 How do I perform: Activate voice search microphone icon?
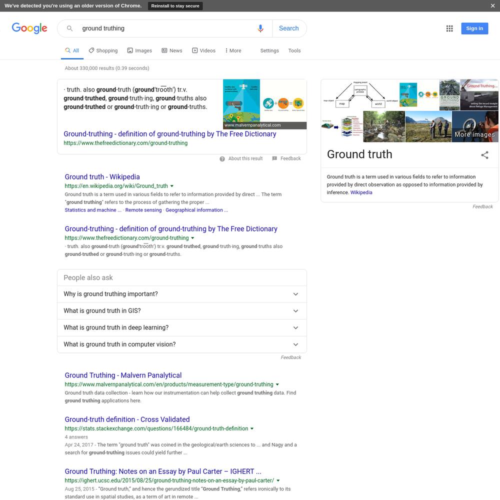point(260,28)
